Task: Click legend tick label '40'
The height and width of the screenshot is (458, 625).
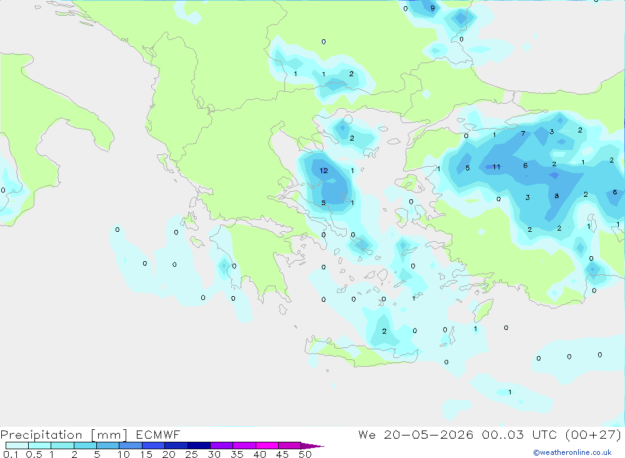Action: coord(259,454)
